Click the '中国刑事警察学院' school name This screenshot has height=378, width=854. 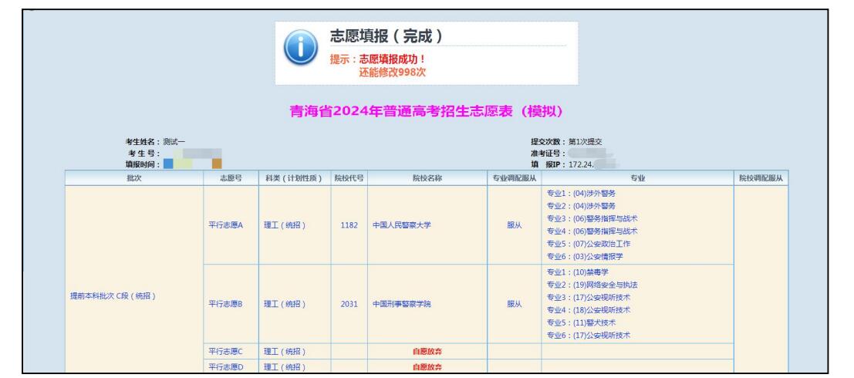click(x=402, y=304)
